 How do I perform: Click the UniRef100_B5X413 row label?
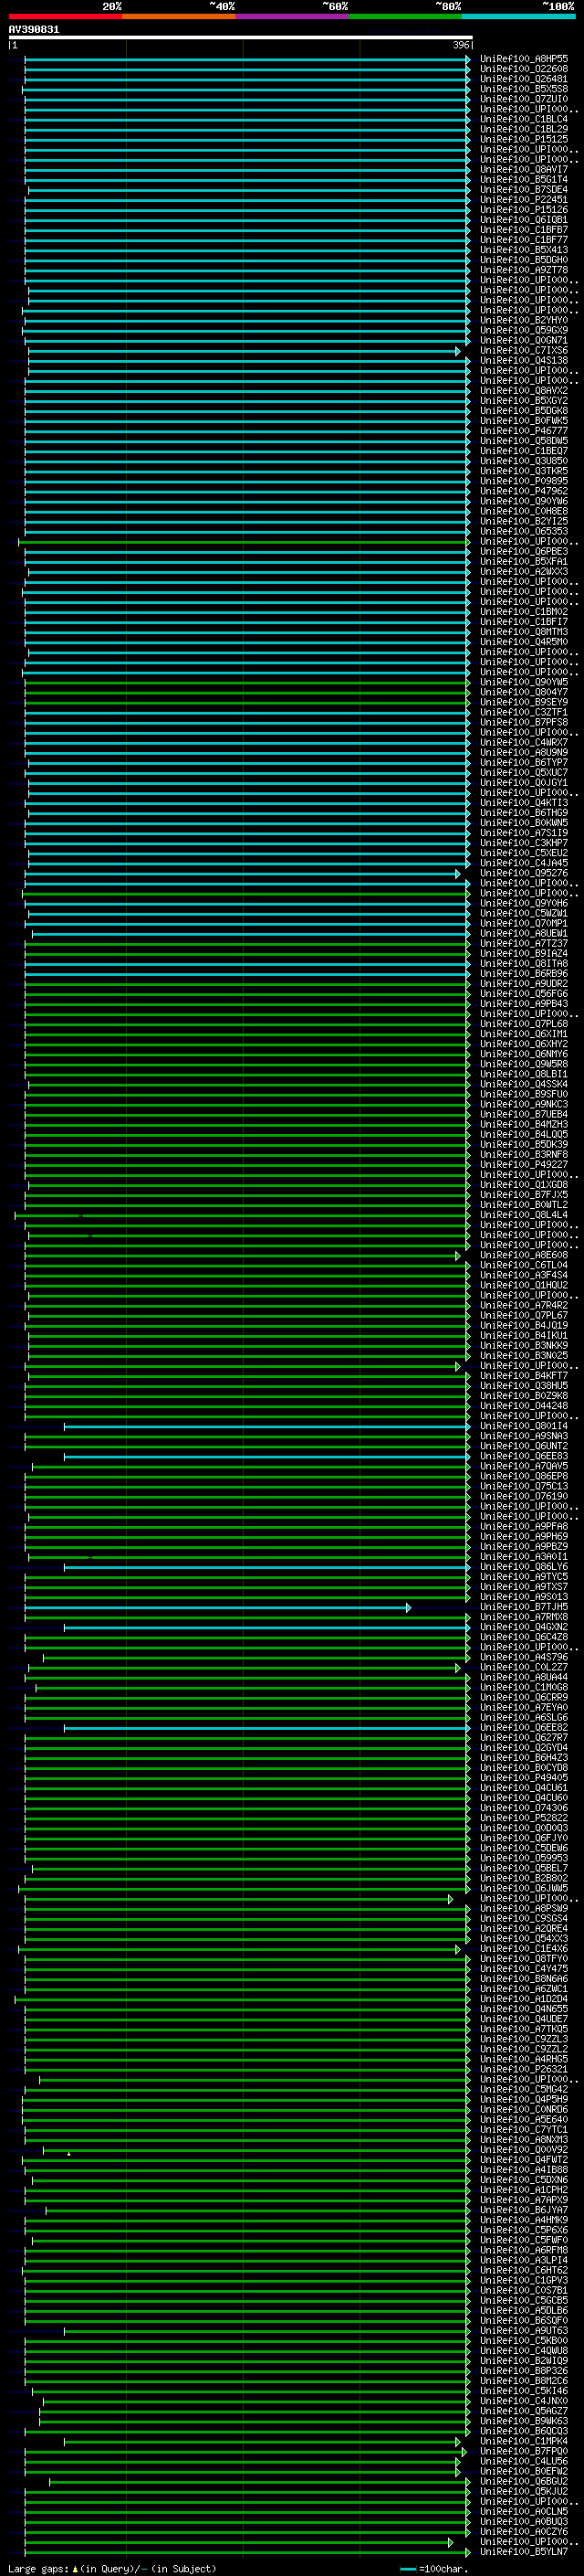point(524,250)
